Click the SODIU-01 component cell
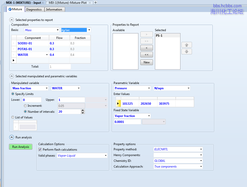 [x=33, y=43]
